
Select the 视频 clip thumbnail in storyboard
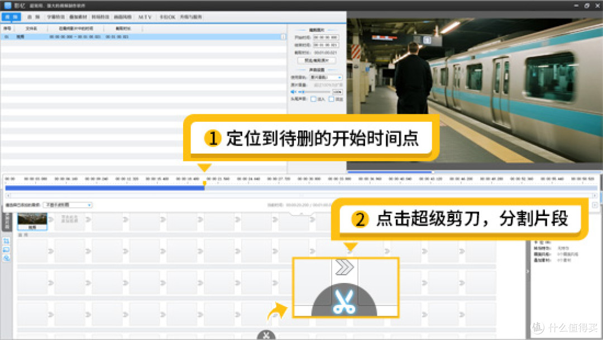tap(32, 221)
